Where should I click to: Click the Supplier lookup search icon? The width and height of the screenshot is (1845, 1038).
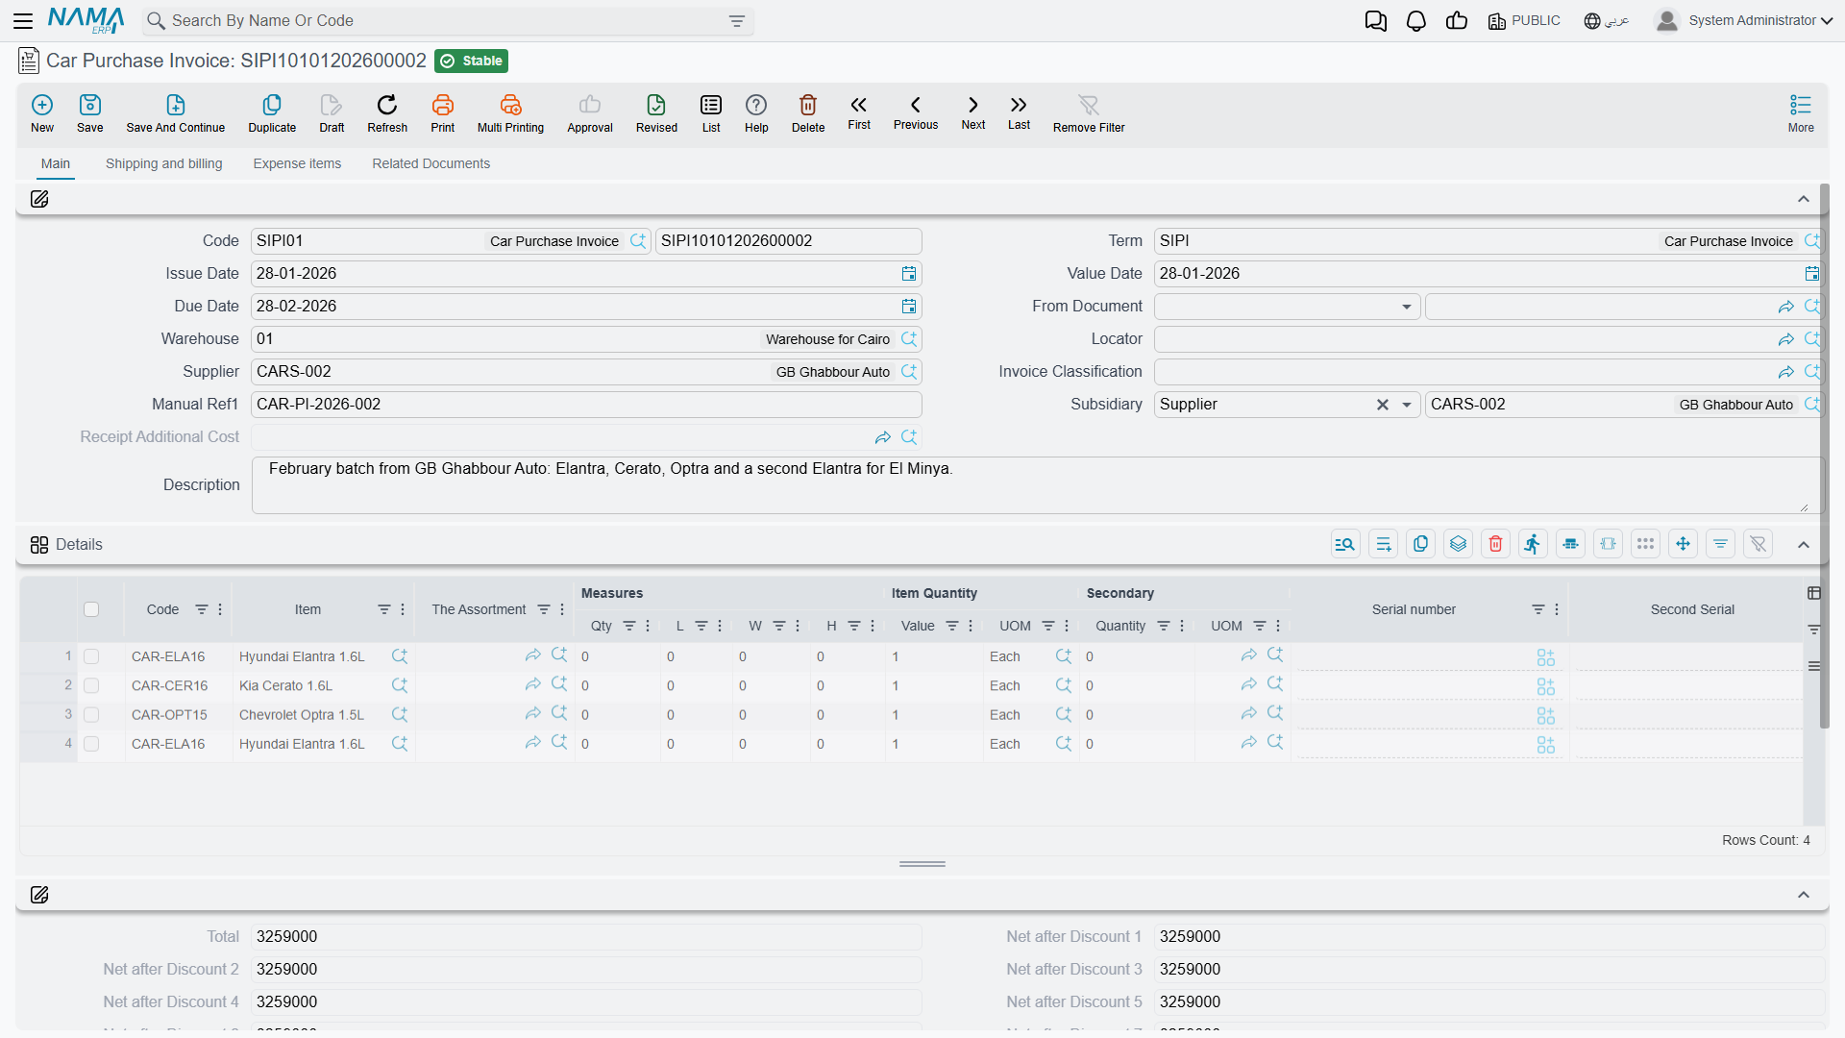(x=909, y=372)
